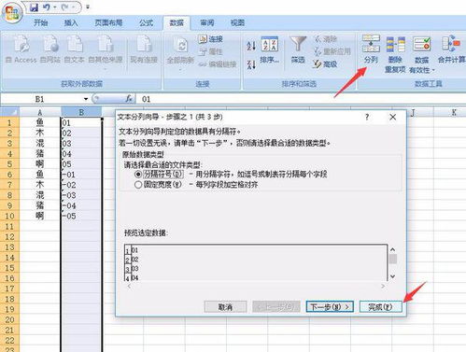Image resolution: width=466 pixels, height=352 pixels.
Task: Select cell A1 containing 鱼
Action: coord(40,122)
